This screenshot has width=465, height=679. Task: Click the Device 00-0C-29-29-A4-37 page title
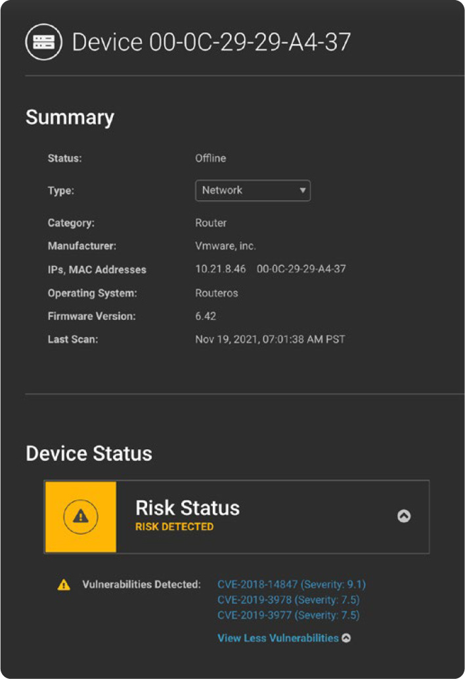(211, 43)
